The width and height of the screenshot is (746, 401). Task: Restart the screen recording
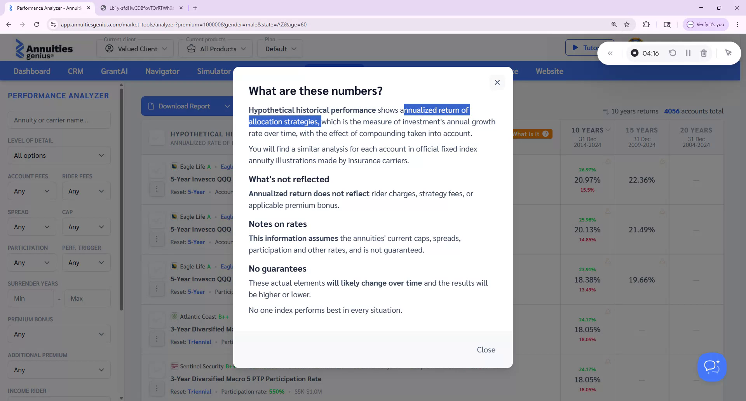pyautogui.click(x=673, y=53)
